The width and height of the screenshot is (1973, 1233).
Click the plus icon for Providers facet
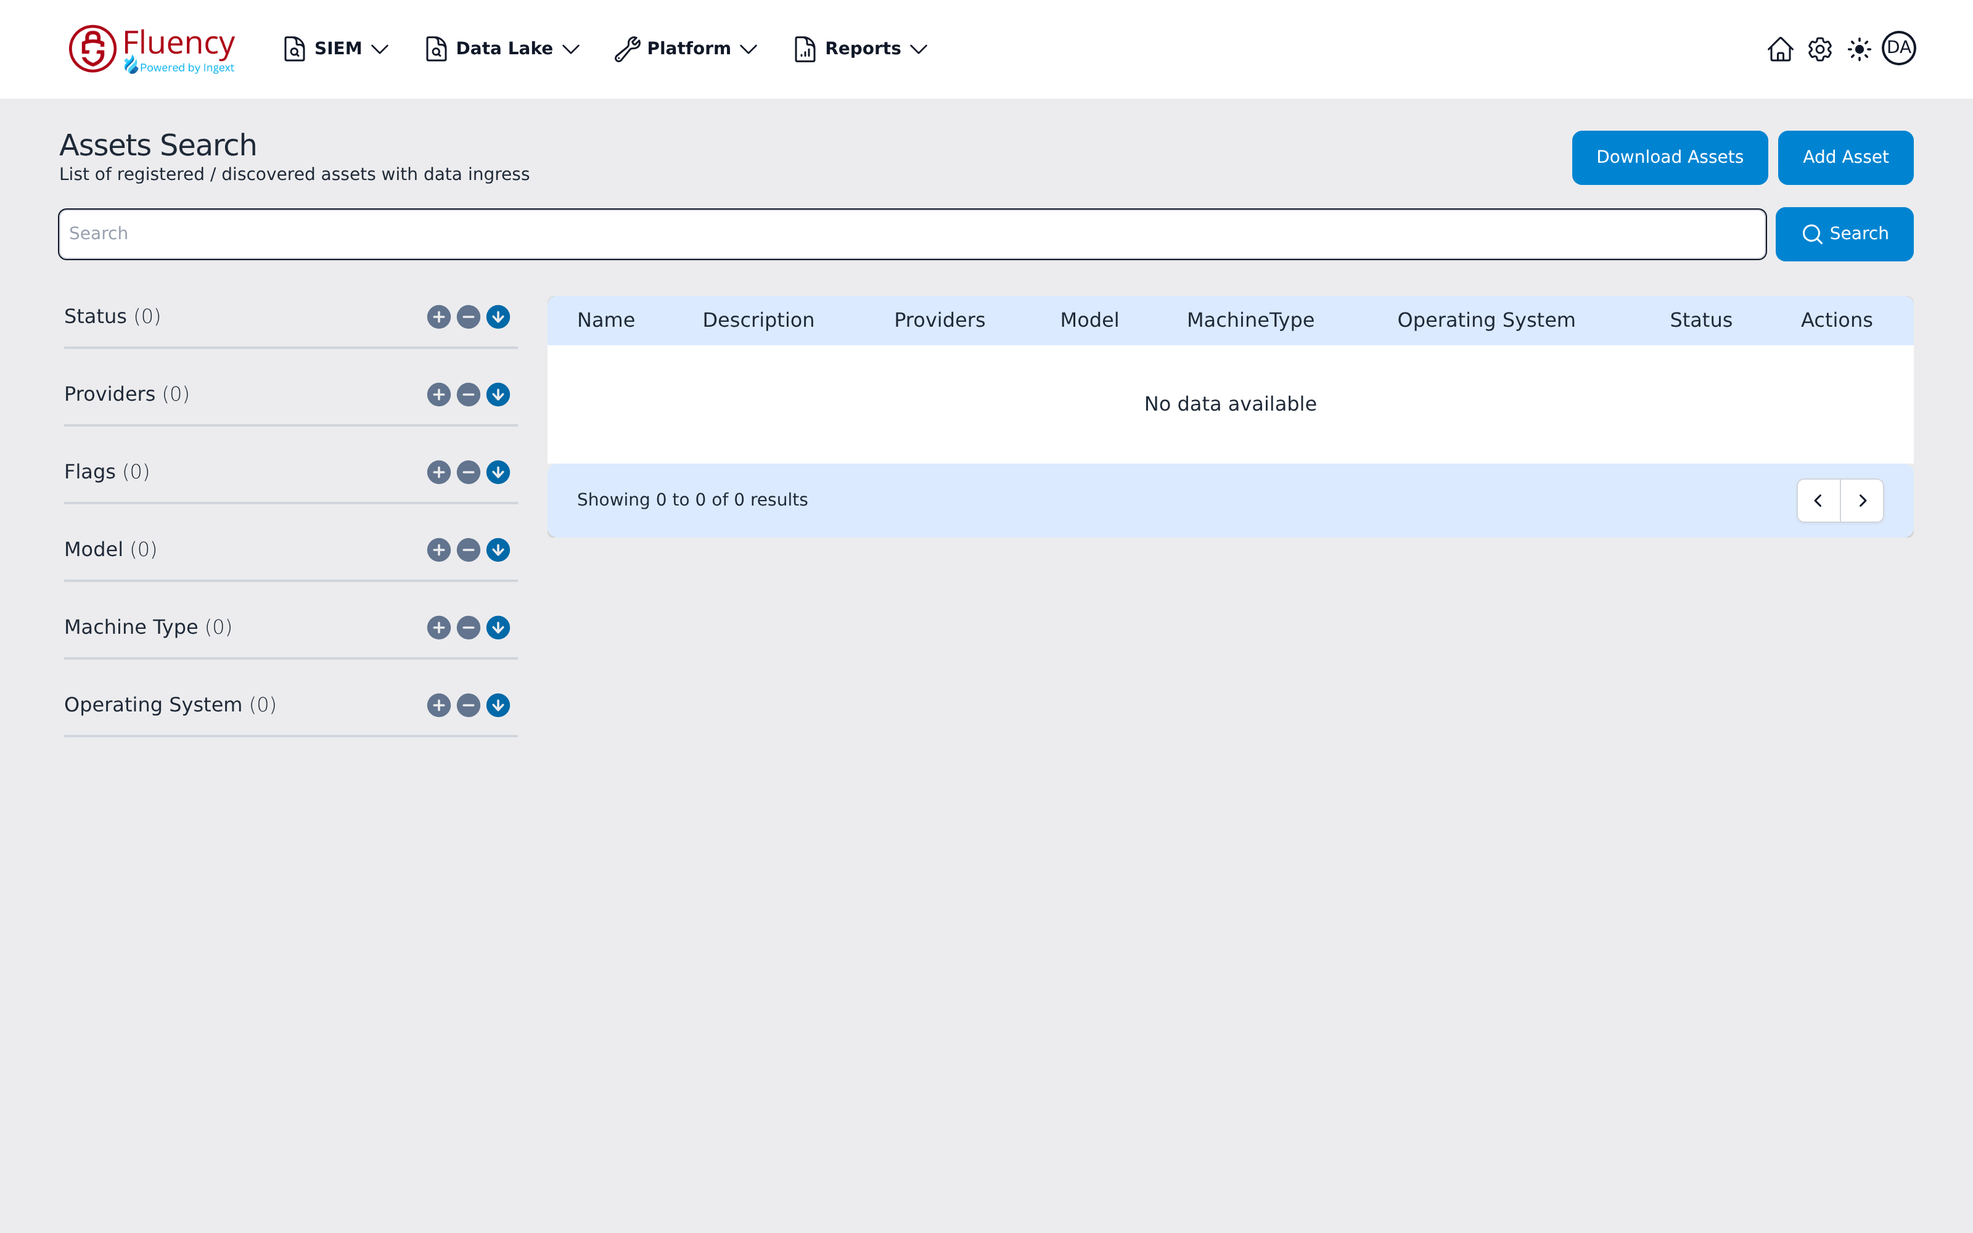[x=438, y=395]
